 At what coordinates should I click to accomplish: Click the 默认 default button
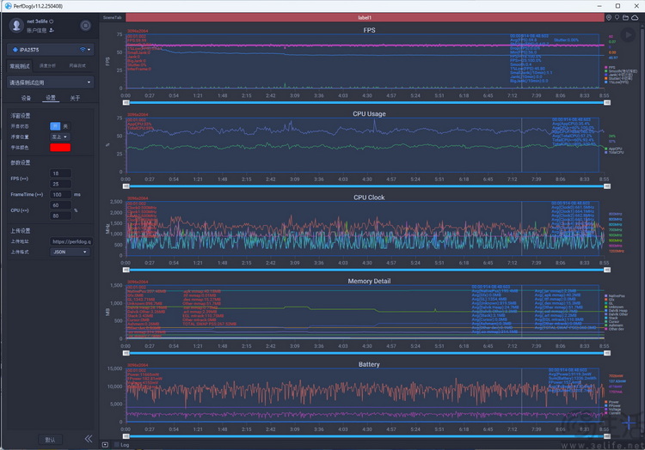click(50, 440)
